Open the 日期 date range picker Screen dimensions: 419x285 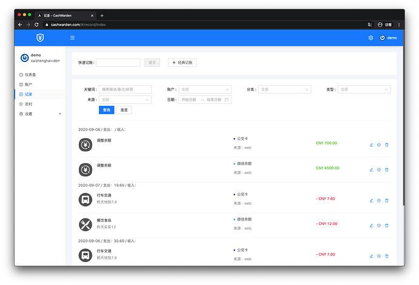(205, 100)
